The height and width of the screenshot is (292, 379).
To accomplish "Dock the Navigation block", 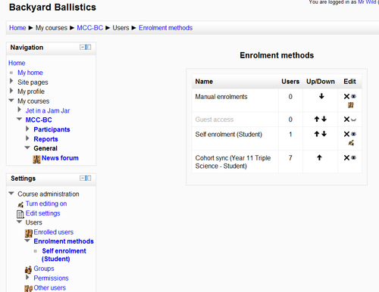I will pyautogui.click(x=88, y=47).
